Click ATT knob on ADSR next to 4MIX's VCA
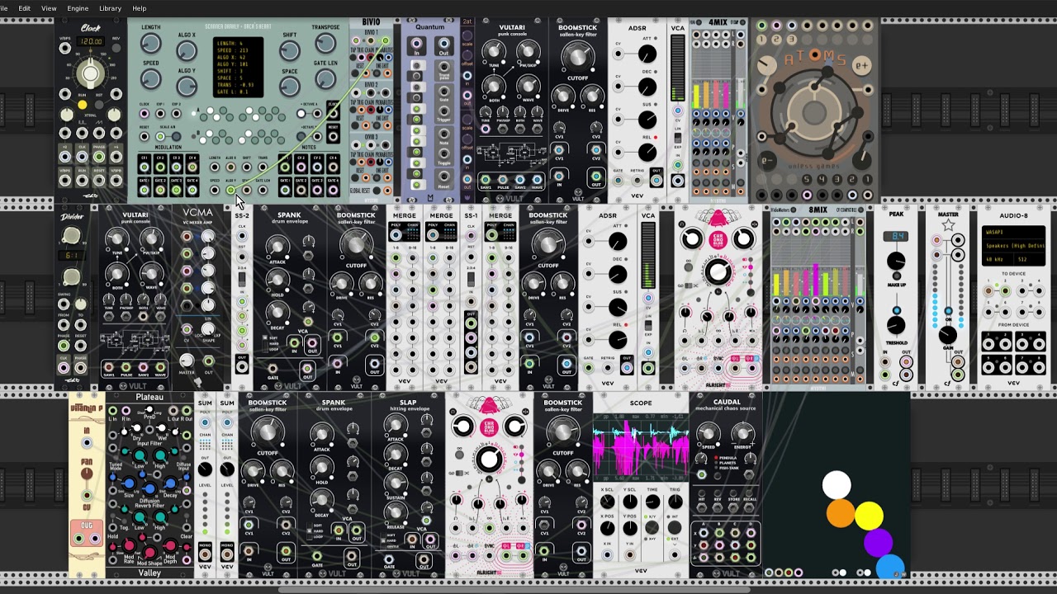 647,54
